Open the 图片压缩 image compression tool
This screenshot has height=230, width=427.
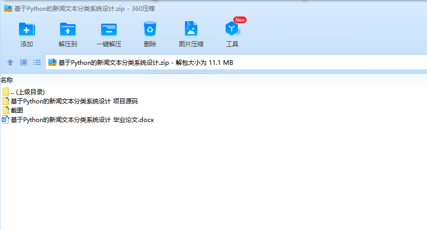point(191,28)
